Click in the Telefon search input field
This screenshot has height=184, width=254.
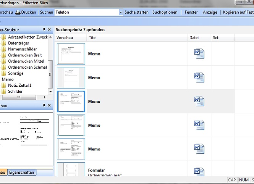[x=86, y=12]
